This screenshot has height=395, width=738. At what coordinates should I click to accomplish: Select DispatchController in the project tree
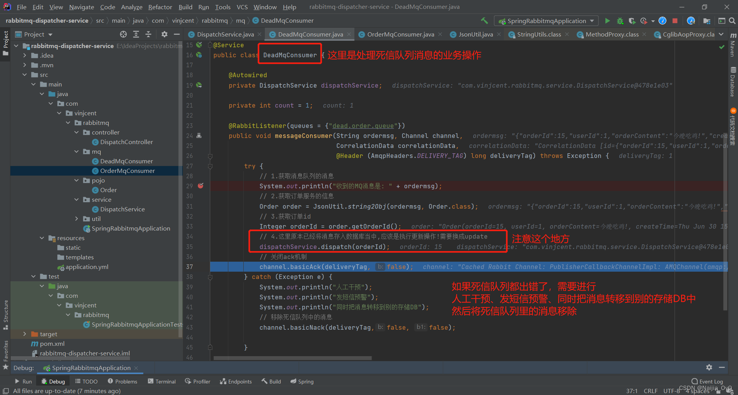click(126, 142)
